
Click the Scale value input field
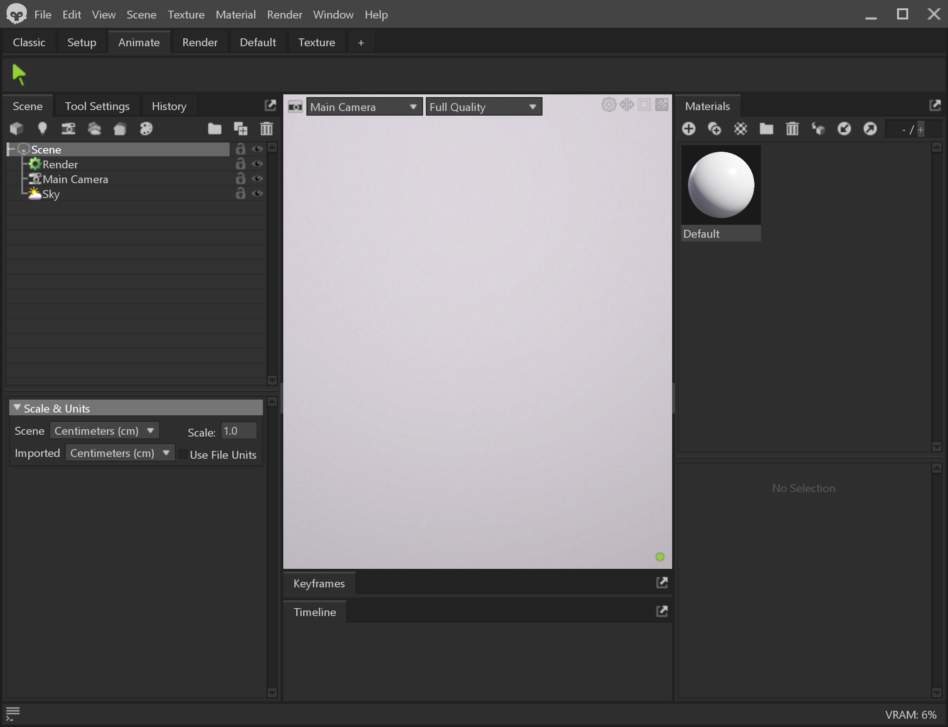pyautogui.click(x=238, y=431)
